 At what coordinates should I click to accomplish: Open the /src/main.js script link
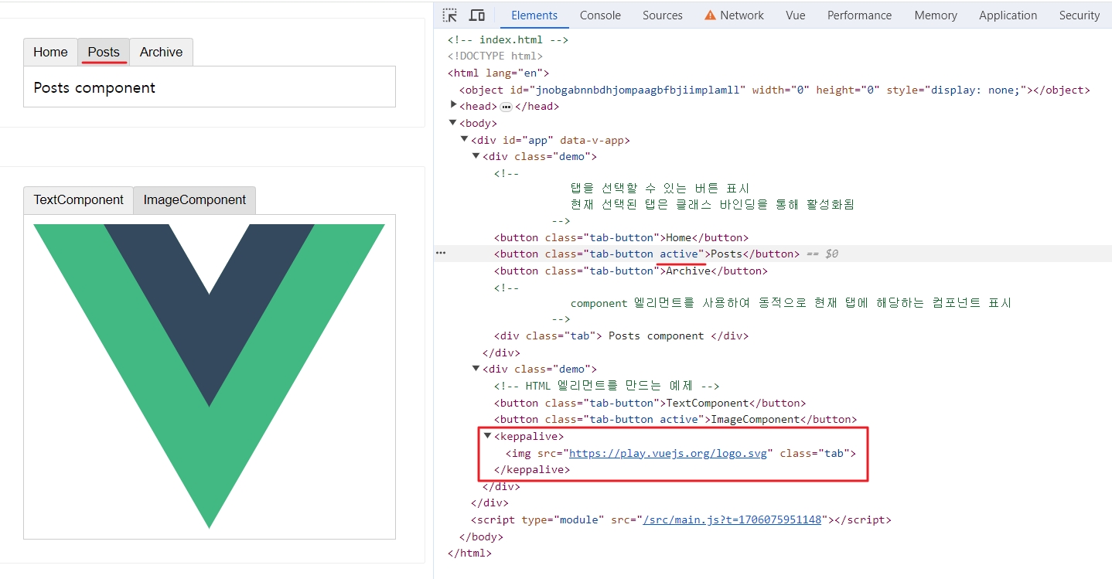(x=732, y=519)
